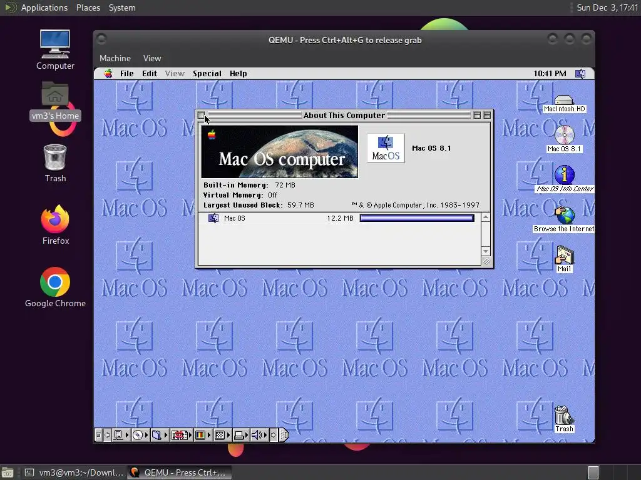Viewport: 641px width, 480px height.
Task: Close the About This Computer window
Action: click(201, 116)
